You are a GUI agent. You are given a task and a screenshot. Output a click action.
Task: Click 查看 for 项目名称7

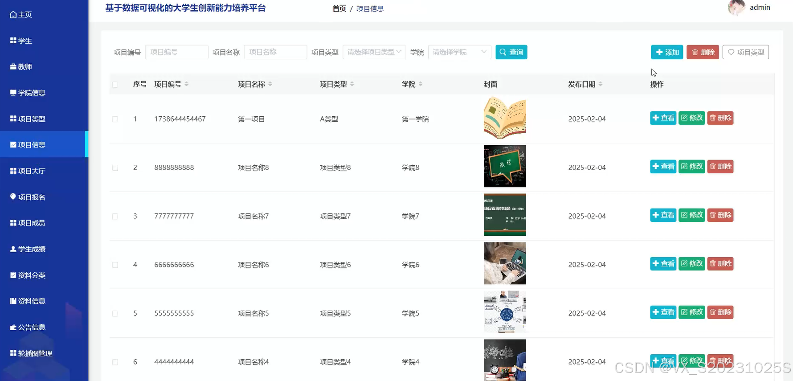(x=663, y=215)
